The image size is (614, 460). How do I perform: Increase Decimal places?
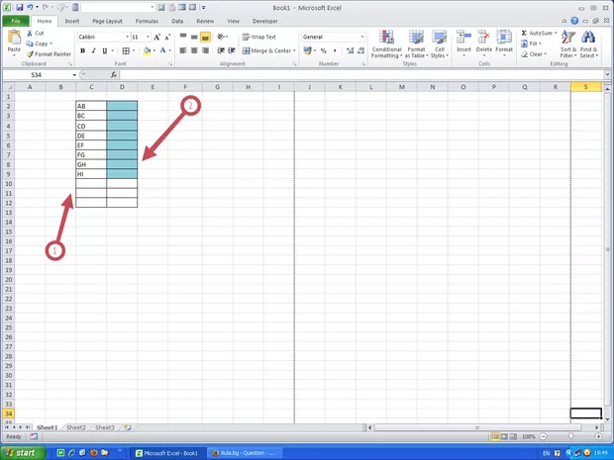pyautogui.click(x=350, y=50)
